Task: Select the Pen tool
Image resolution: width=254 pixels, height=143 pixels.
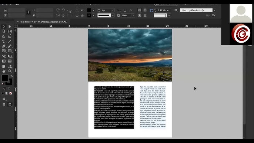Action: pyautogui.click(x=4, y=46)
